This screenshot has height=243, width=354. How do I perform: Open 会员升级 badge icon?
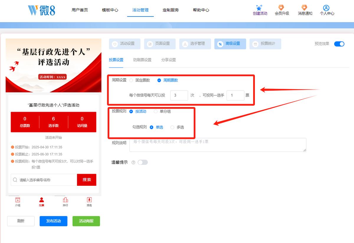click(x=281, y=8)
